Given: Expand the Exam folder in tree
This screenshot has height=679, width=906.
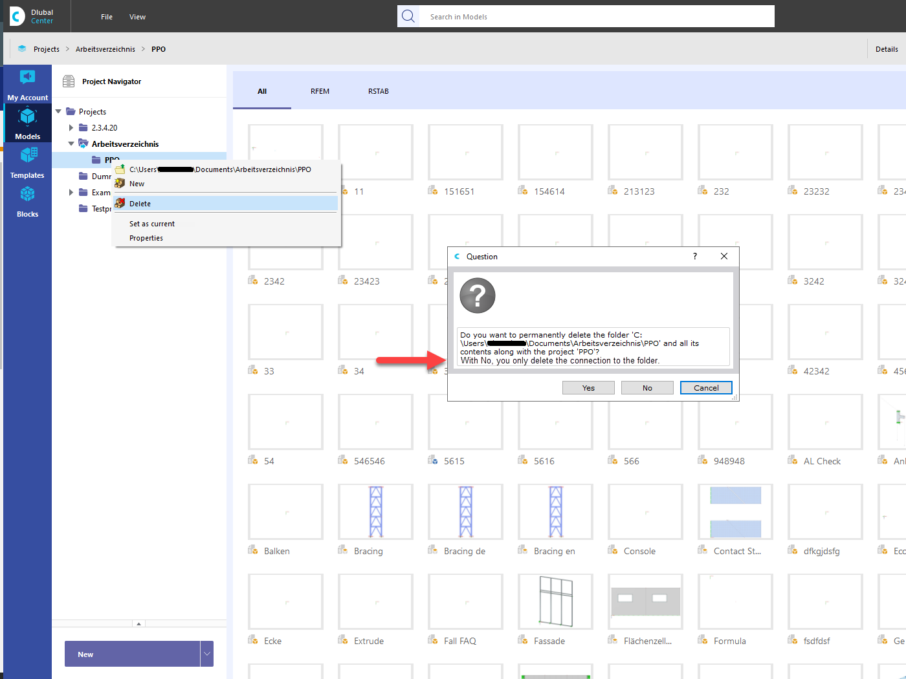Looking at the screenshot, I should [x=71, y=192].
